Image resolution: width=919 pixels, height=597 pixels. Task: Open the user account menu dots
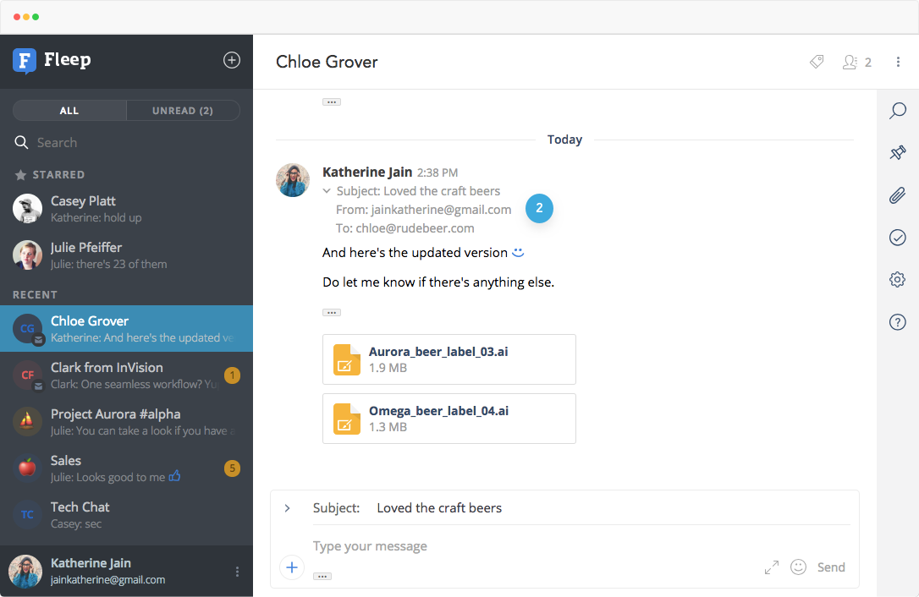[x=237, y=572]
